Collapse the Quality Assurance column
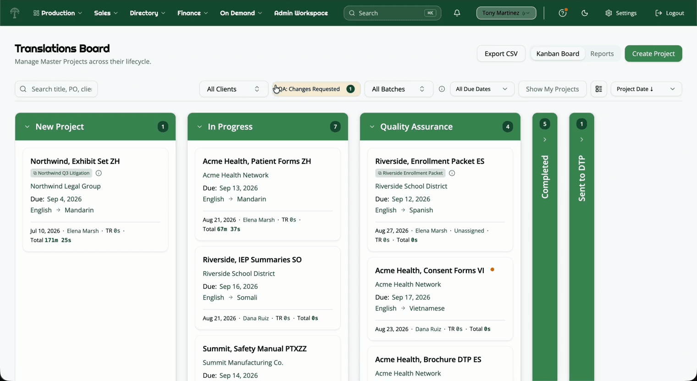The height and width of the screenshot is (381, 697). [372, 127]
